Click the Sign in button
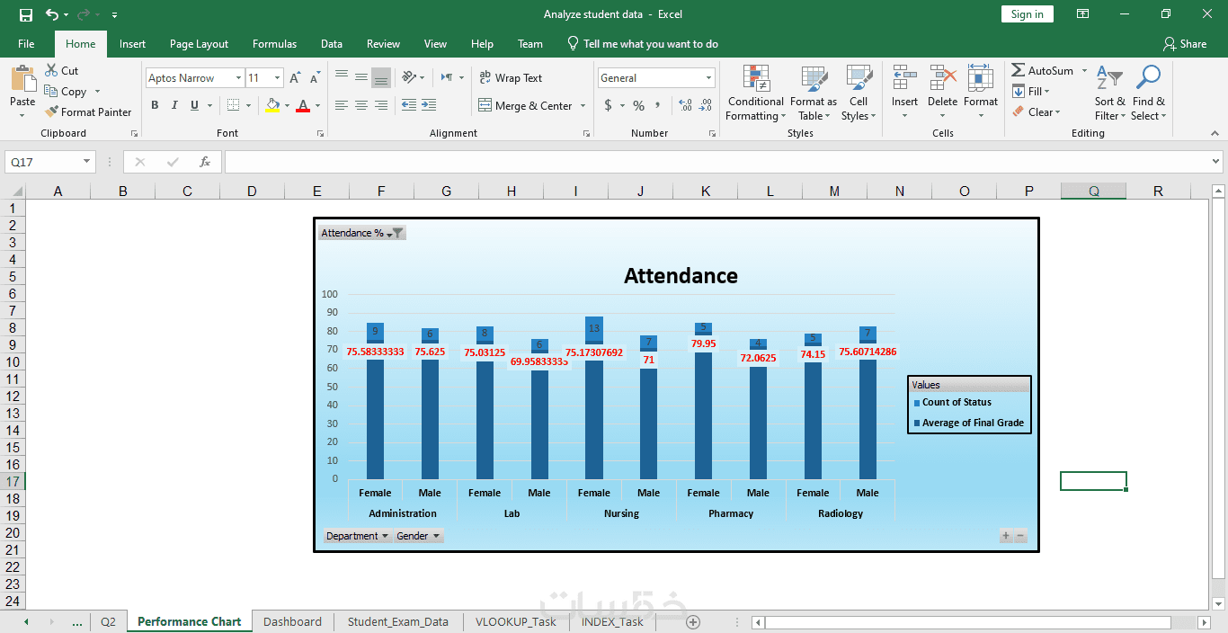The width and height of the screenshot is (1228, 633). (x=1027, y=14)
